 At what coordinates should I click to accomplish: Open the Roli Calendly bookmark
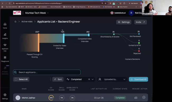[109, 7]
